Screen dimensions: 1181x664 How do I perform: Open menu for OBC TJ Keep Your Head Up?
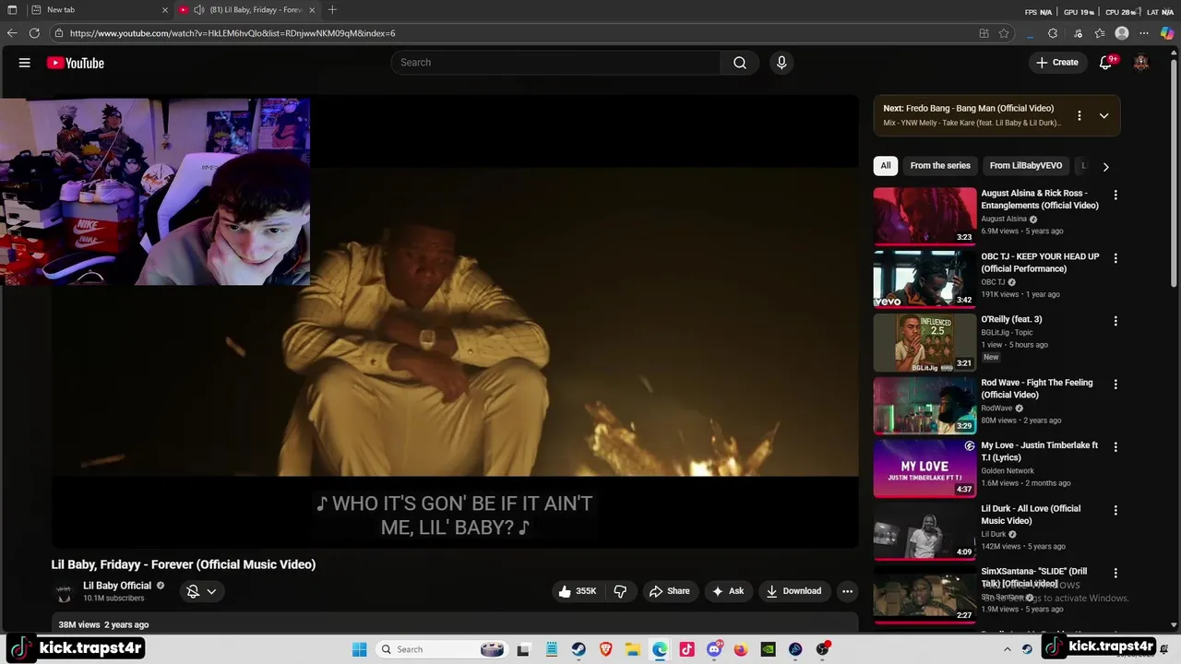(1115, 258)
